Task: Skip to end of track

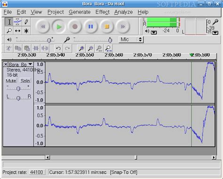Action: (x=123, y=27)
